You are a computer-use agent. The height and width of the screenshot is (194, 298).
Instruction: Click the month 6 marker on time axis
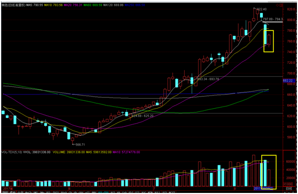coord(69,189)
